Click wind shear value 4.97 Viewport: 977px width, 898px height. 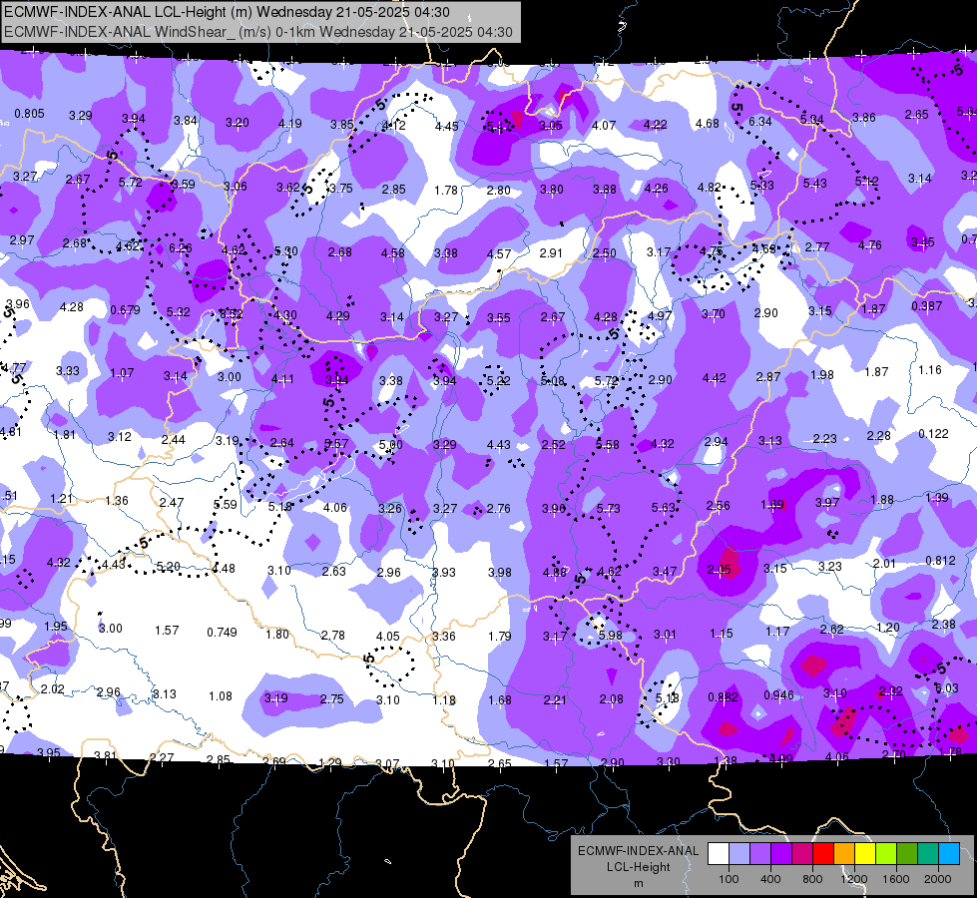click(x=660, y=315)
